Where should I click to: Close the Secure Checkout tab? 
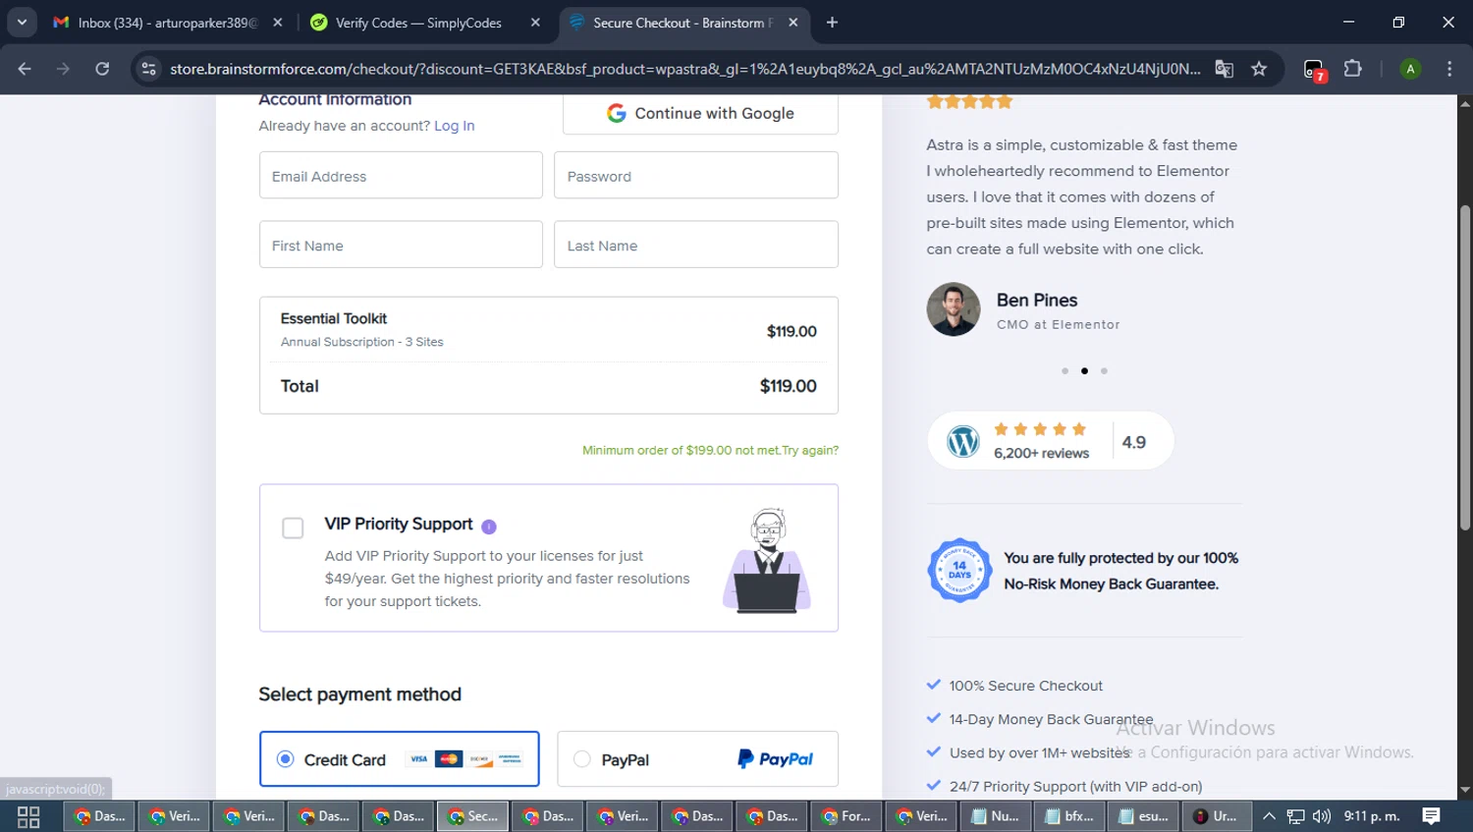click(793, 23)
